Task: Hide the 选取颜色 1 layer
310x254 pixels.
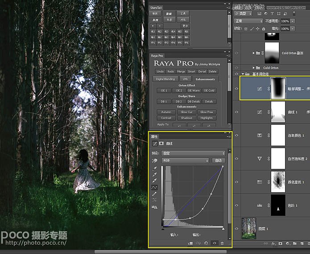Action: point(236,135)
